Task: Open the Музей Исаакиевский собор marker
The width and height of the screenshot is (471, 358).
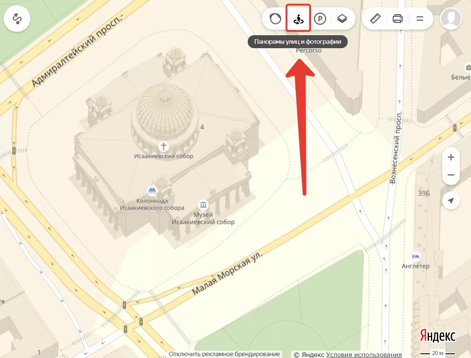Action: pos(203,205)
